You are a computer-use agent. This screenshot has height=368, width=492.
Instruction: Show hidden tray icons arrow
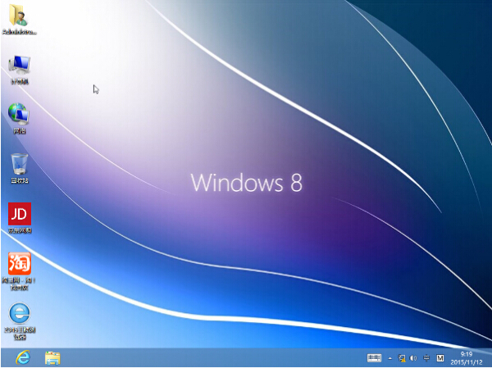tap(390, 358)
